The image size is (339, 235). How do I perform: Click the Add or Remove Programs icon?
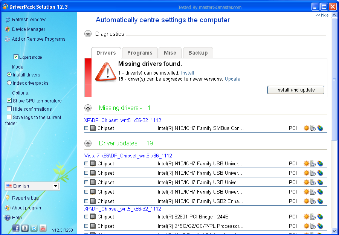point(8,39)
